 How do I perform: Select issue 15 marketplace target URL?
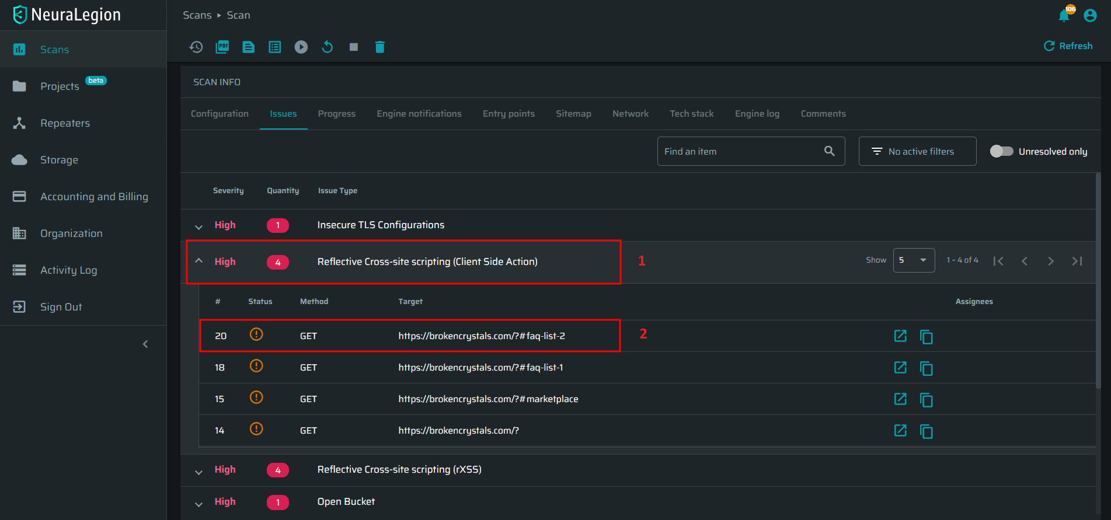click(x=488, y=399)
